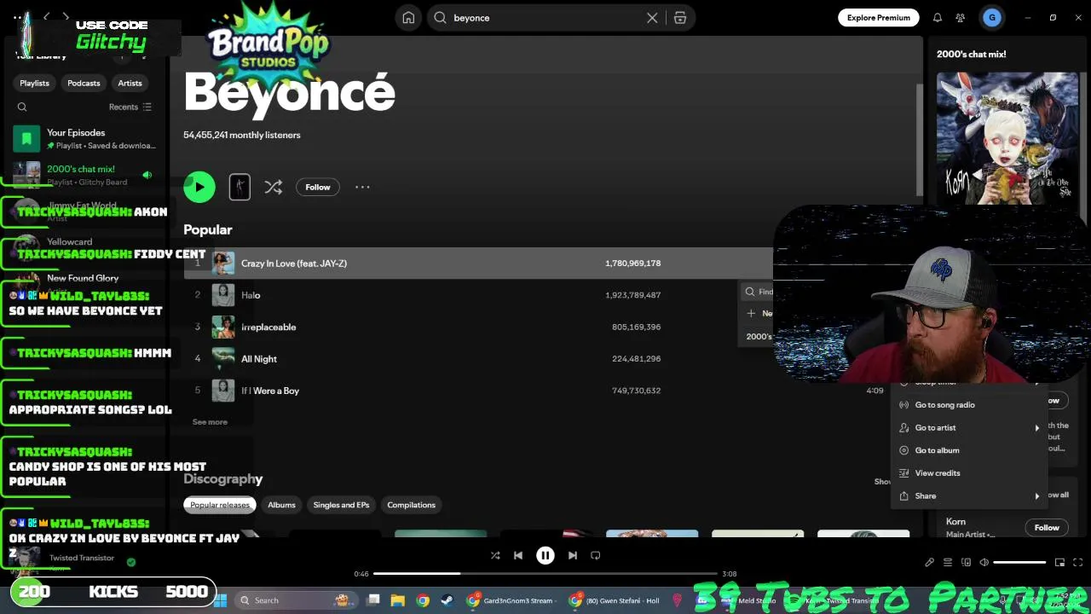This screenshot has height=614, width=1091.
Task: Toggle shuffle in the player bar
Action: pyautogui.click(x=494, y=555)
